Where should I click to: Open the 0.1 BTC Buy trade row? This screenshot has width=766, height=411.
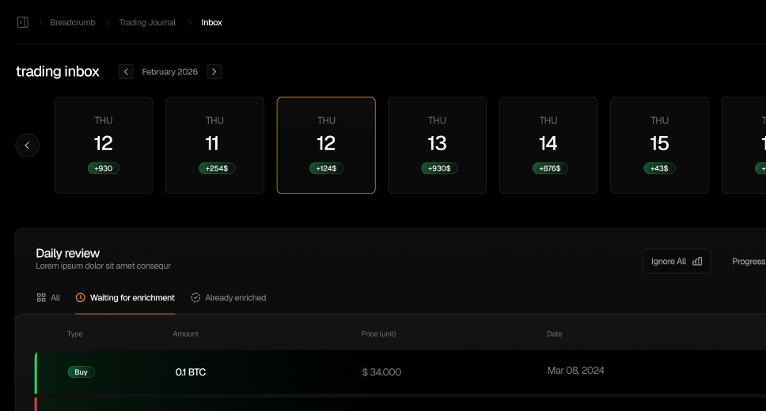(396, 371)
